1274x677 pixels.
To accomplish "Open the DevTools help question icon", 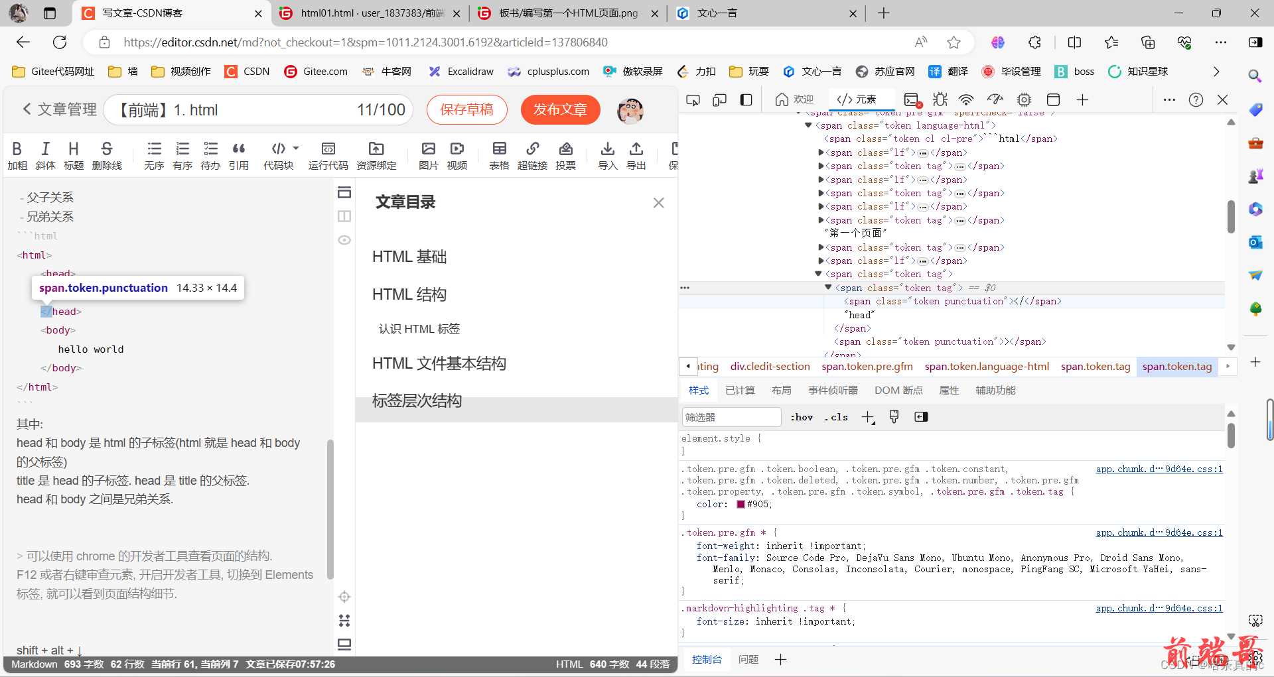I will click(1196, 100).
